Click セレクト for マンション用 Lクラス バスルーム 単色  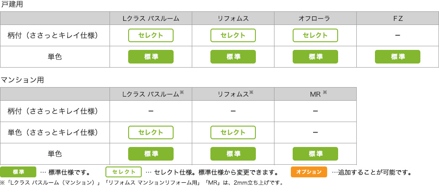point(151,132)
